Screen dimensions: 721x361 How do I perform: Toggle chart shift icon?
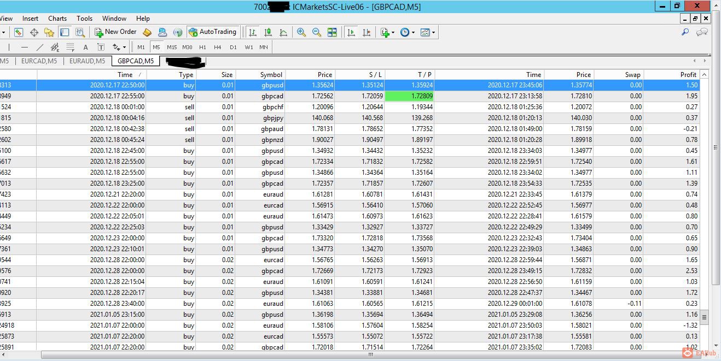(x=367, y=32)
